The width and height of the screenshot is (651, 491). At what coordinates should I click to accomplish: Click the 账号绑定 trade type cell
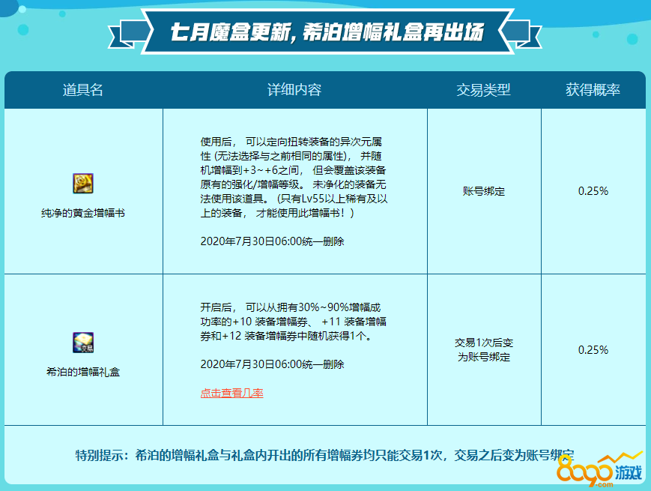[x=484, y=191]
